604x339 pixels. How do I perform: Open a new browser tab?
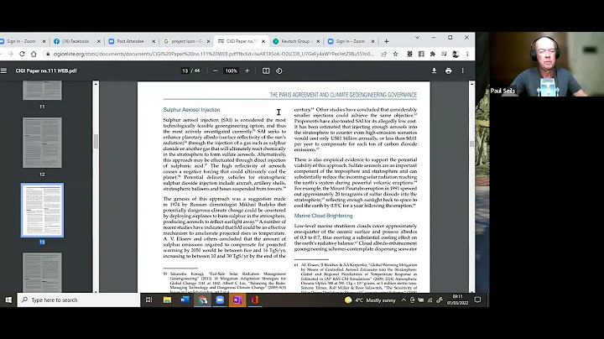[387, 41]
